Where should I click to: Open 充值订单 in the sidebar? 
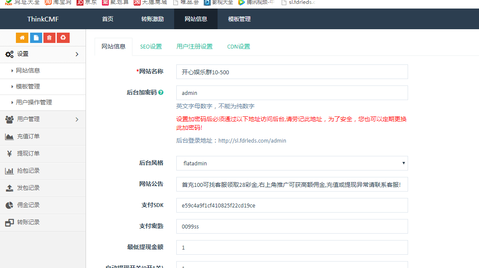[28, 137]
